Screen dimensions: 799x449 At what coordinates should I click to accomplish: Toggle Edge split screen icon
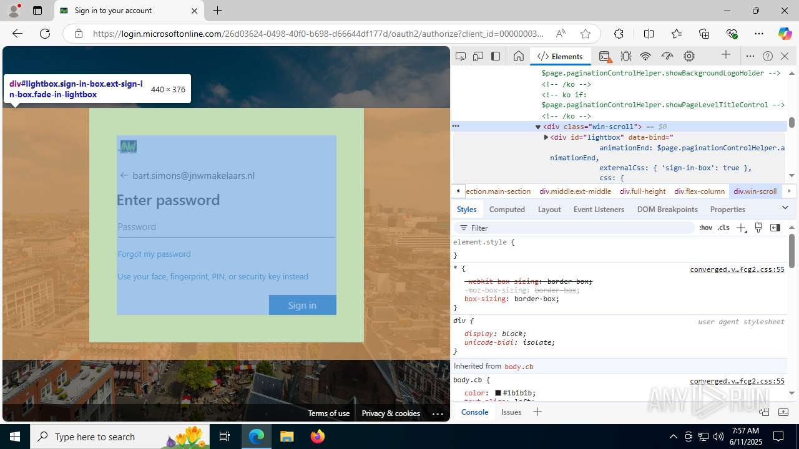(x=649, y=34)
